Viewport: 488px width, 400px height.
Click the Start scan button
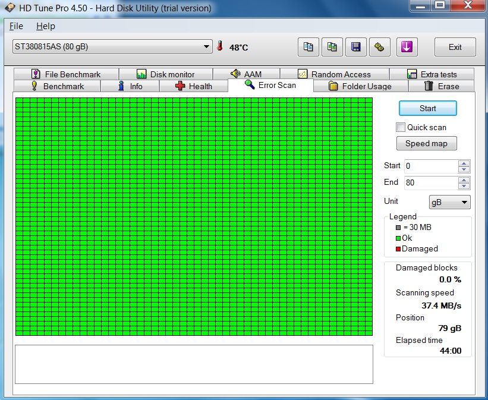tap(427, 108)
